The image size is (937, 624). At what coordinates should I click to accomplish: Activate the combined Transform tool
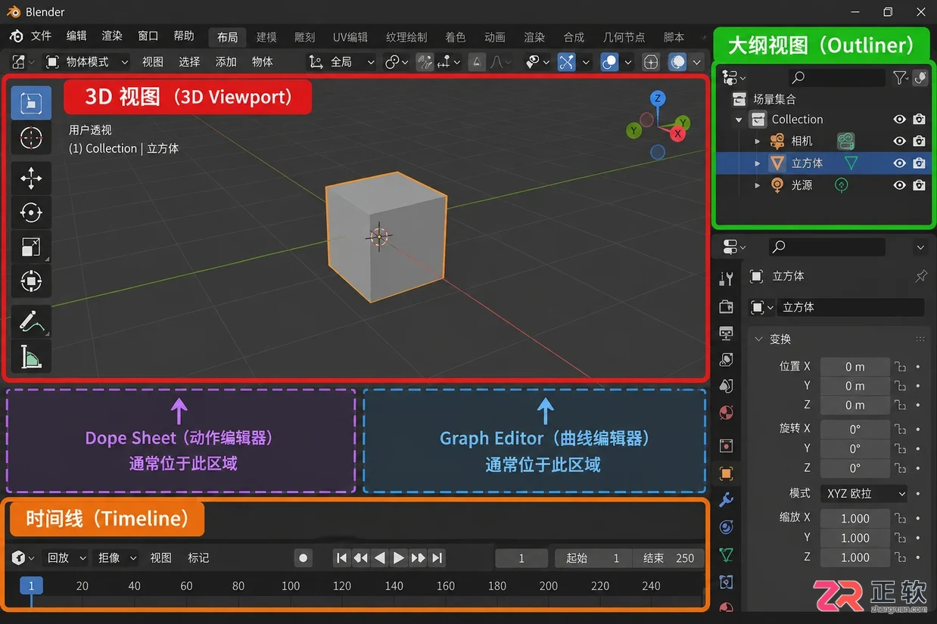31,281
